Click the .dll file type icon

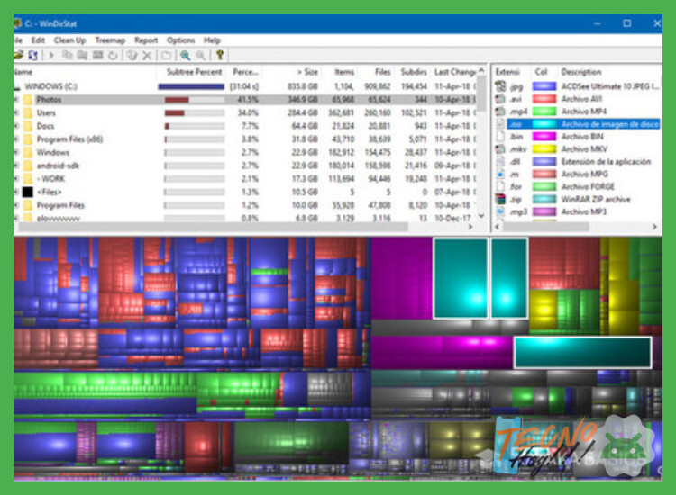(500, 161)
